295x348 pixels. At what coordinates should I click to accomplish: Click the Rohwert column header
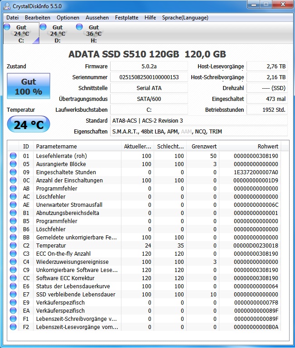point(250,146)
